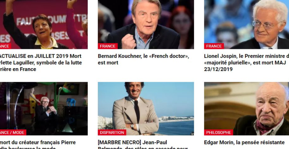The height and width of the screenshot is (149, 289).
Task: Click 'est mort' line of Kouchner headline
Action: pyautogui.click(x=108, y=63)
